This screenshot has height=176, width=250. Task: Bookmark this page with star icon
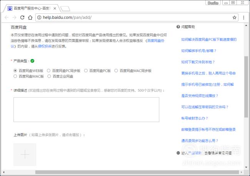234,18
